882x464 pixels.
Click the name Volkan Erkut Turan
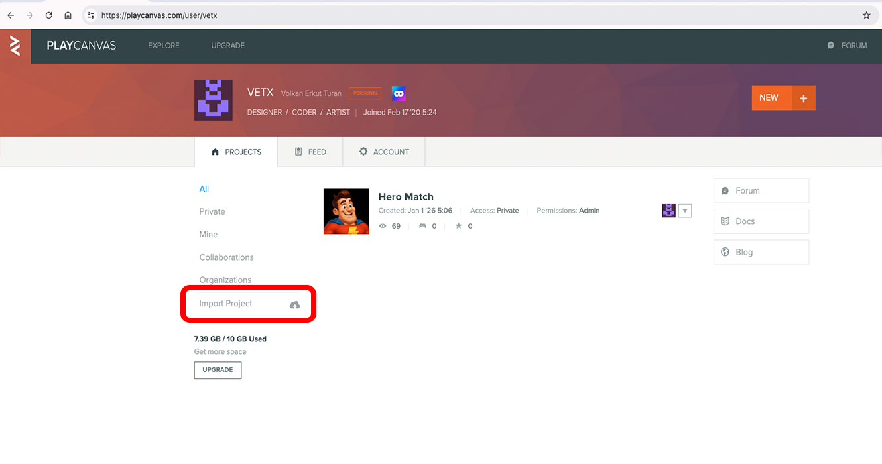[311, 93]
